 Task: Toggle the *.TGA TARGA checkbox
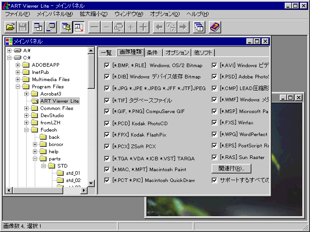coord(107,159)
